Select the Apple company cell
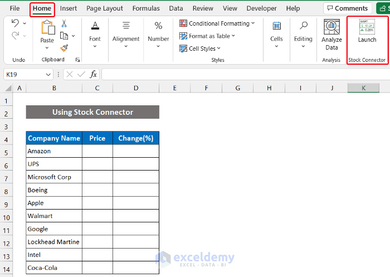 (x=54, y=203)
